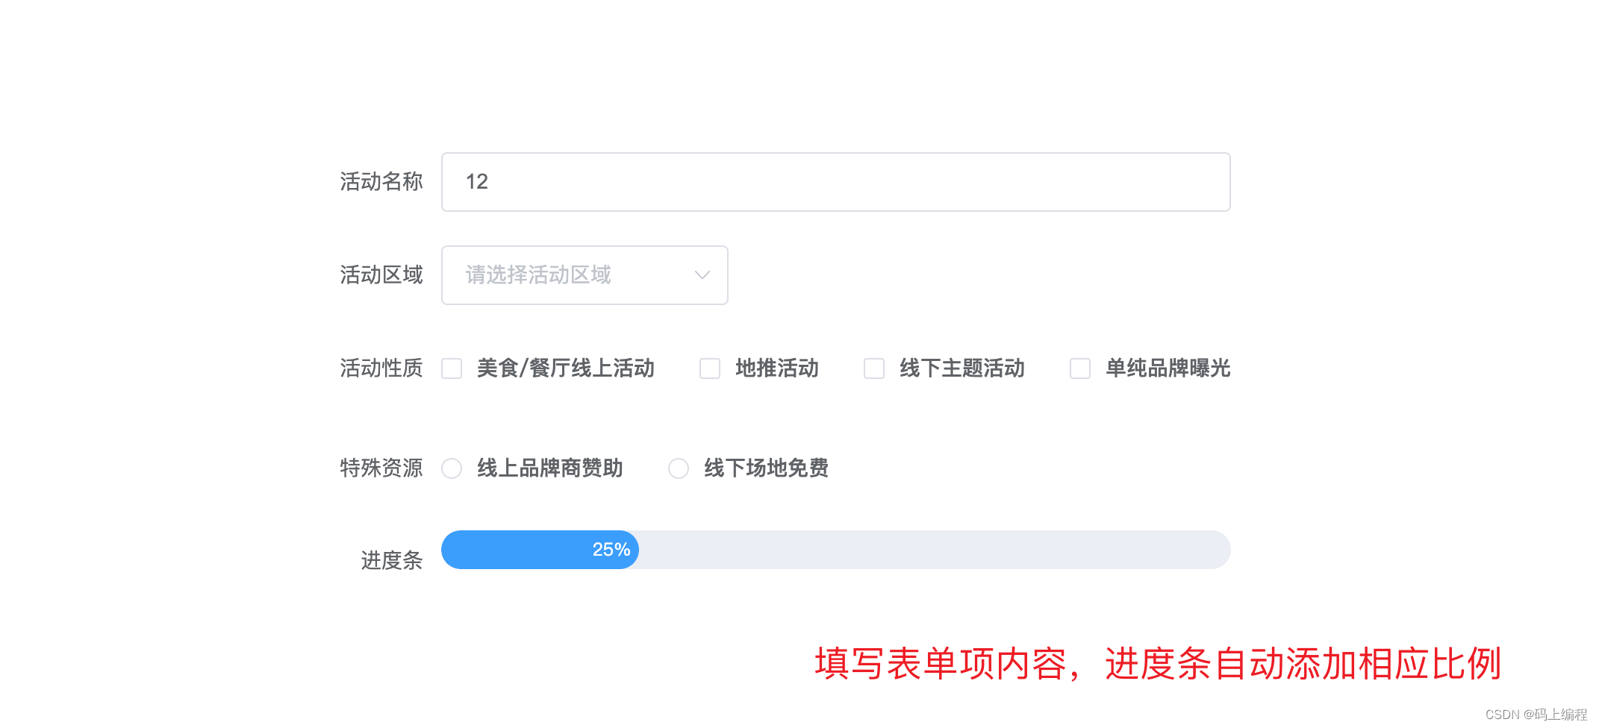Select the 线上品牌商赞助 radio button

pos(452,468)
